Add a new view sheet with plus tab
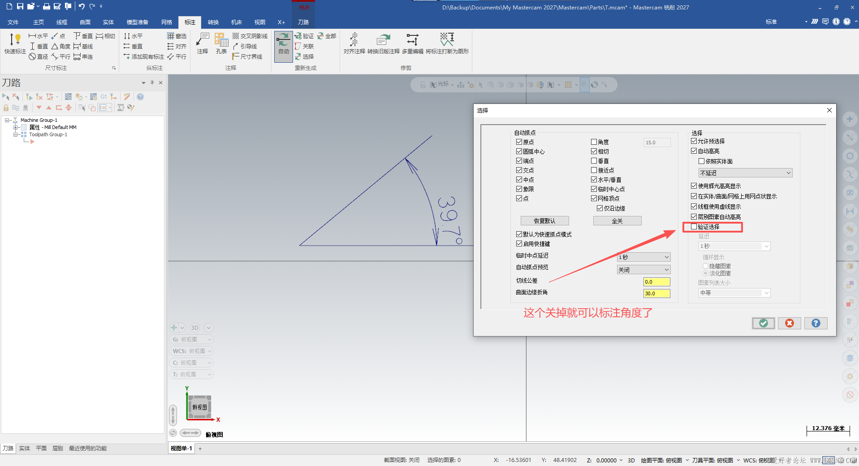The height and width of the screenshot is (466, 859). click(x=200, y=448)
